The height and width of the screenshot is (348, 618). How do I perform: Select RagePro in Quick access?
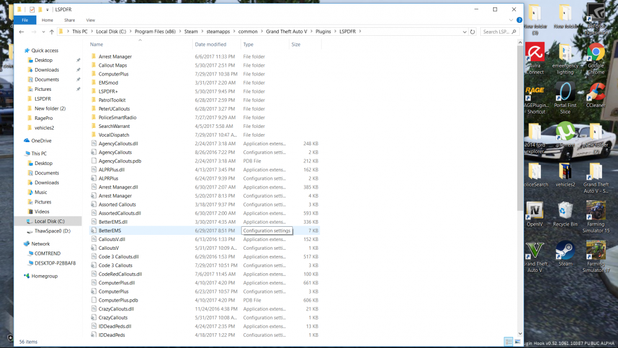click(x=43, y=118)
